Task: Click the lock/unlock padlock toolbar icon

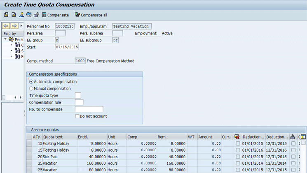Action: pyautogui.click(x=36, y=15)
